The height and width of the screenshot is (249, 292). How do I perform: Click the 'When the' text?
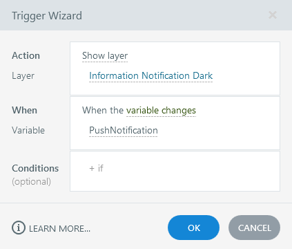pyautogui.click(x=103, y=111)
